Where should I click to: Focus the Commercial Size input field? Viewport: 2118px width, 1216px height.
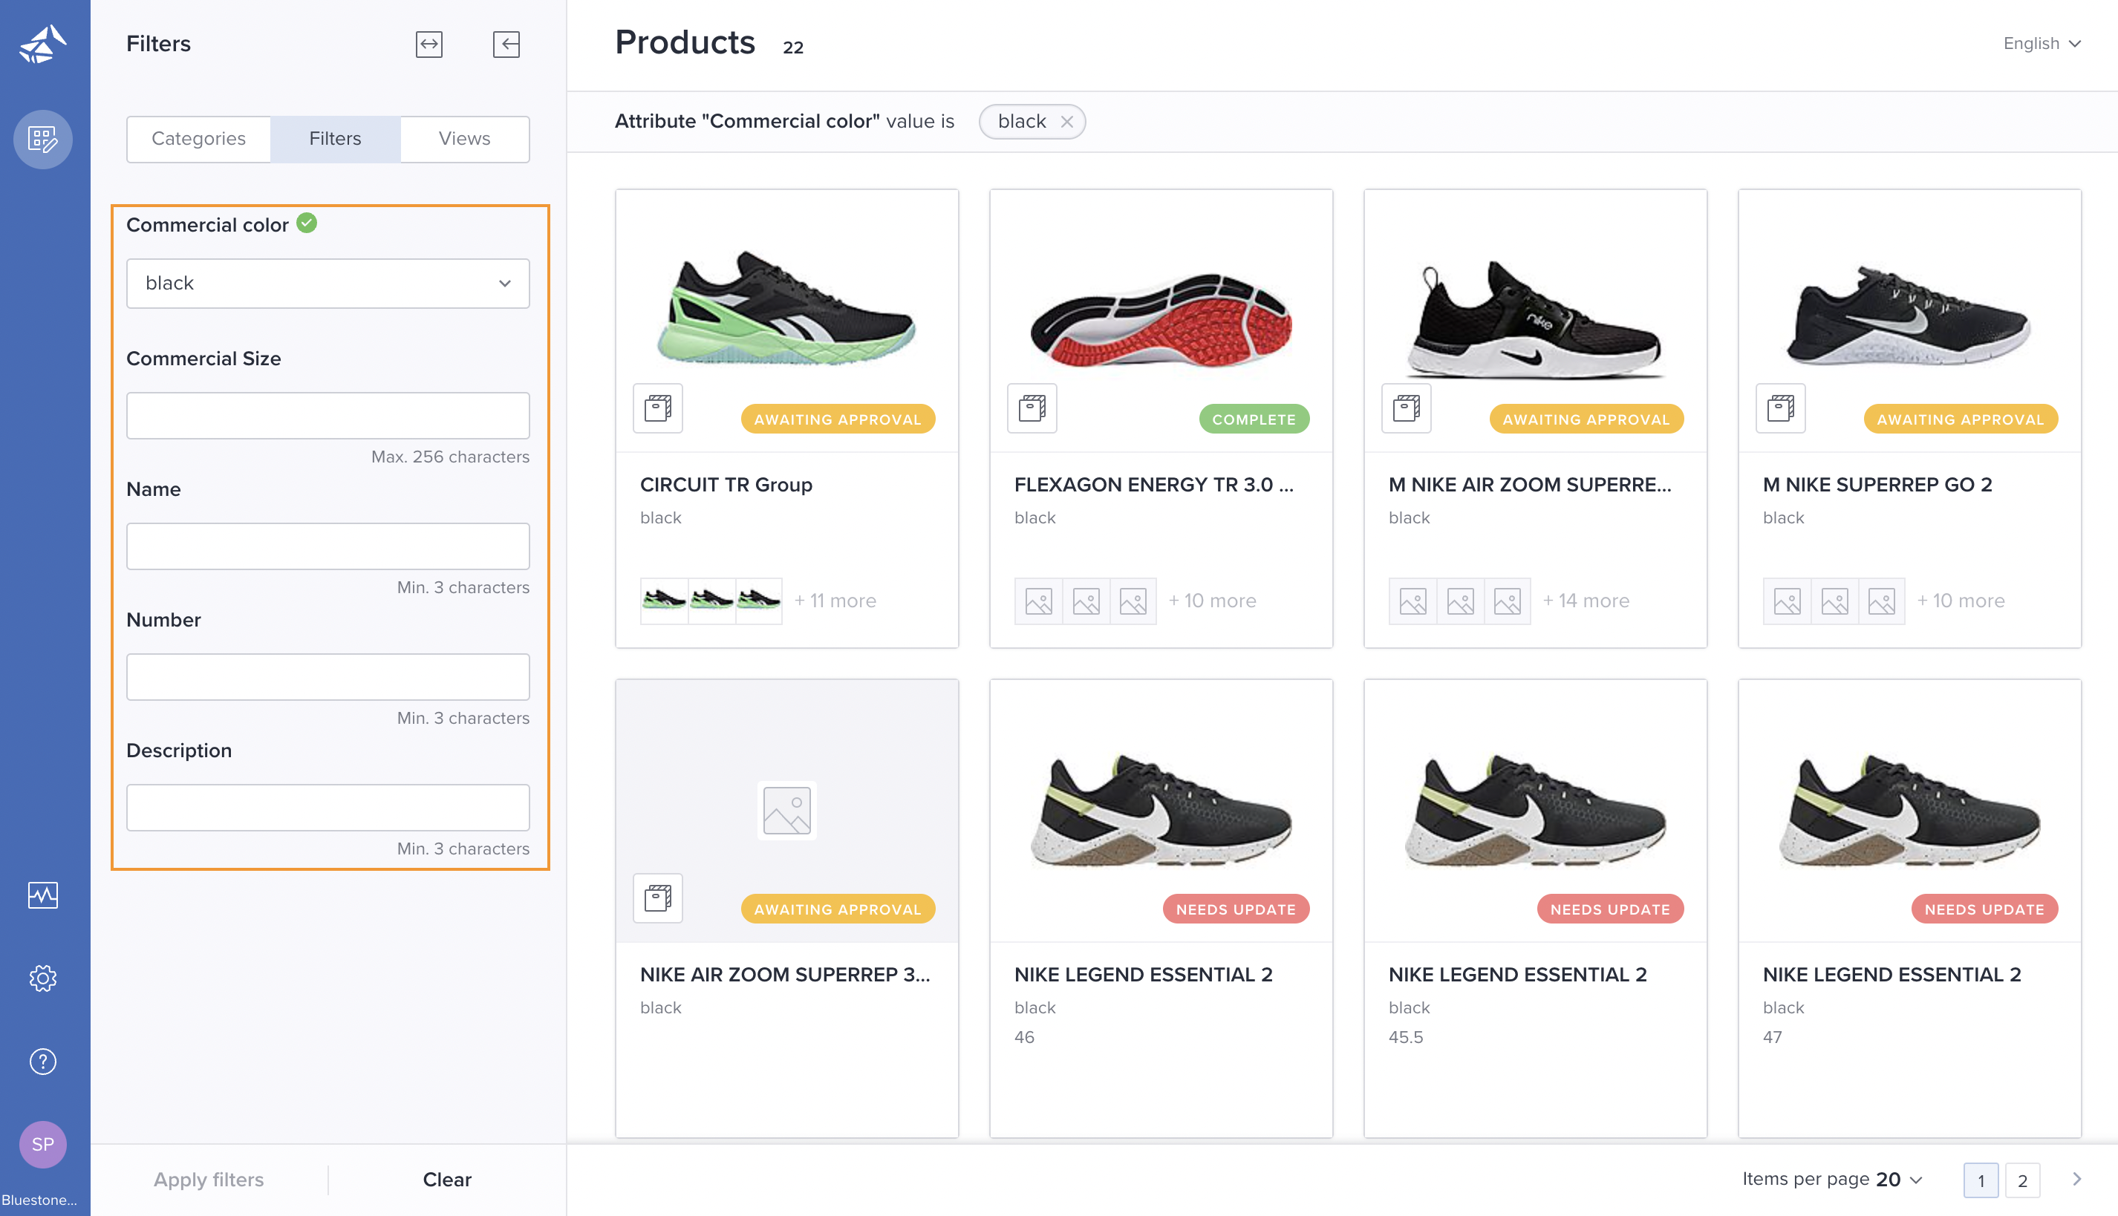[x=328, y=415]
